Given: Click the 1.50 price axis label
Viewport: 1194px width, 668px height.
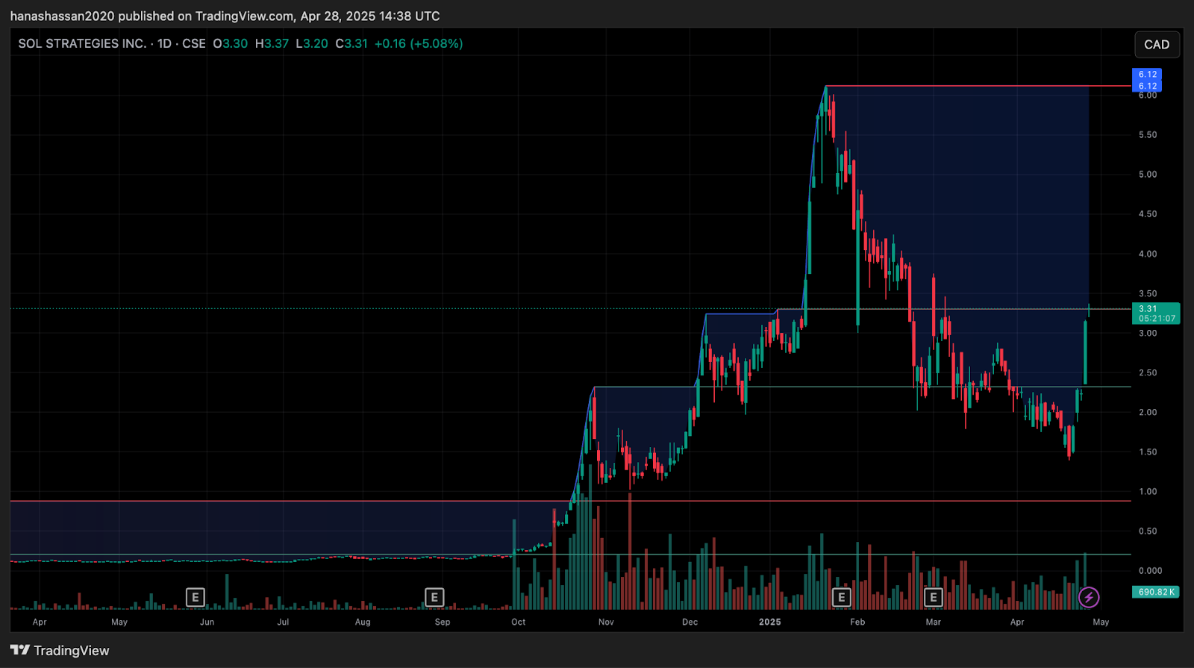Looking at the screenshot, I should pyautogui.click(x=1148, y=452).
